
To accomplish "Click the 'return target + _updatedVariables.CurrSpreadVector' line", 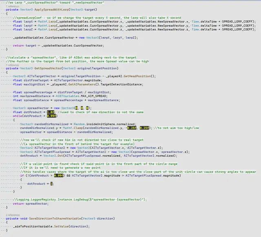I will [x=58, y=46].
